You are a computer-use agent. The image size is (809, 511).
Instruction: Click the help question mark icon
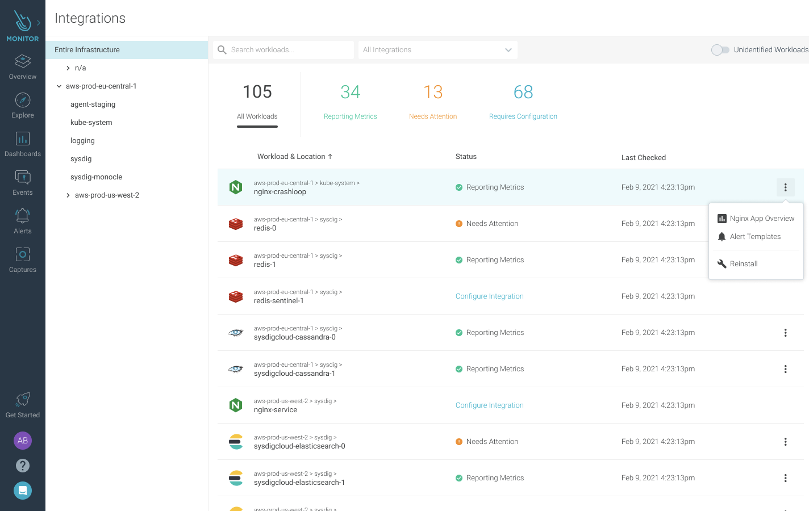(x=23, y=465)
